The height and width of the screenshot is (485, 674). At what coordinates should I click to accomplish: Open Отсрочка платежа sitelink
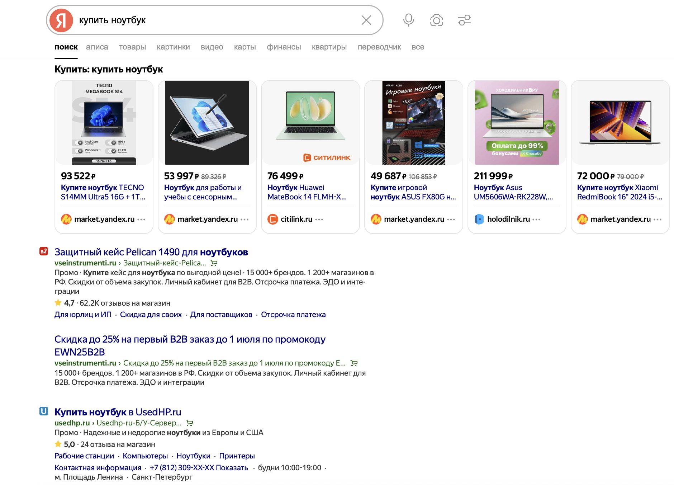click(x=293, y=315)
